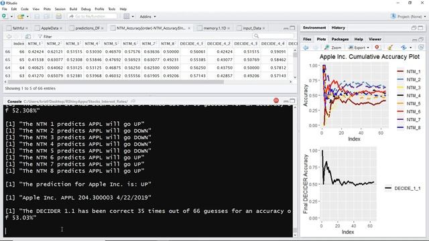Switch to the input_Data tab
The image size is (429, 241).
(x=252, y=28)
